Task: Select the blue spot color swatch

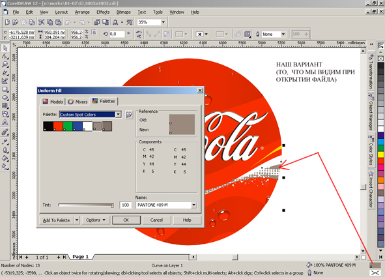Action: [78, 126]
